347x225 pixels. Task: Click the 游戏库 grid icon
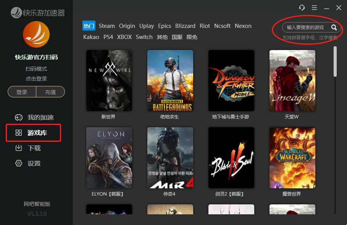pos(19,133)
